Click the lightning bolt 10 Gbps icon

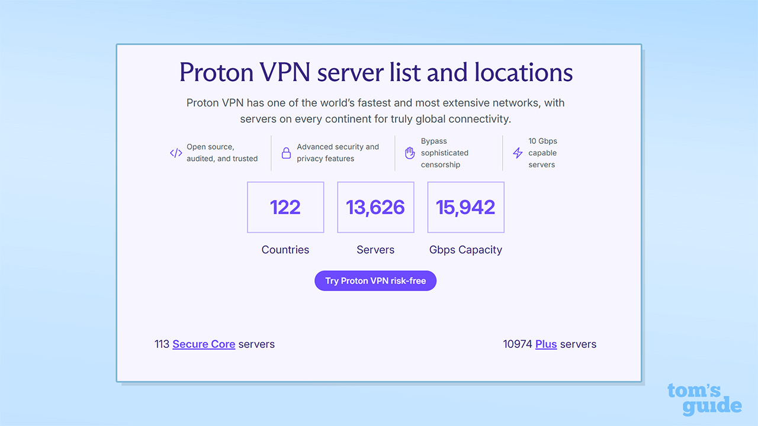click(518, 153)
